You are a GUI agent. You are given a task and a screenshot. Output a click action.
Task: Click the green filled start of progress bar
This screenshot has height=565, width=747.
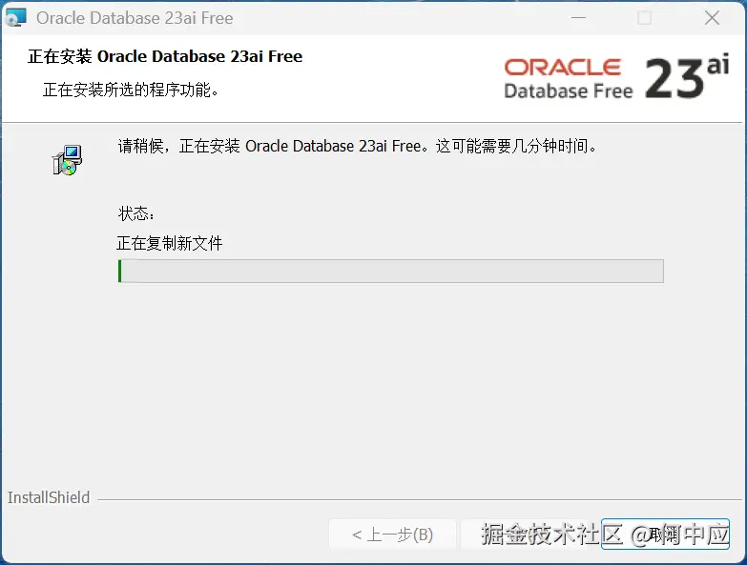click(119, 272)
